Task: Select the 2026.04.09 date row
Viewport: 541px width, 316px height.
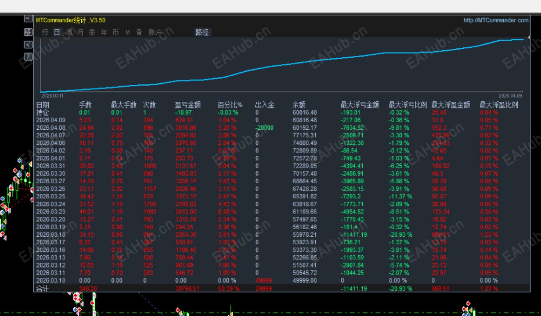Action: (x=51, y=120)
